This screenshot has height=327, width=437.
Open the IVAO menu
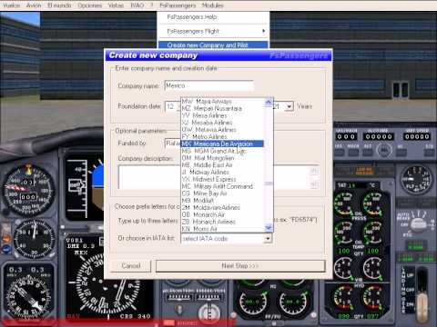tap(137, 5)
